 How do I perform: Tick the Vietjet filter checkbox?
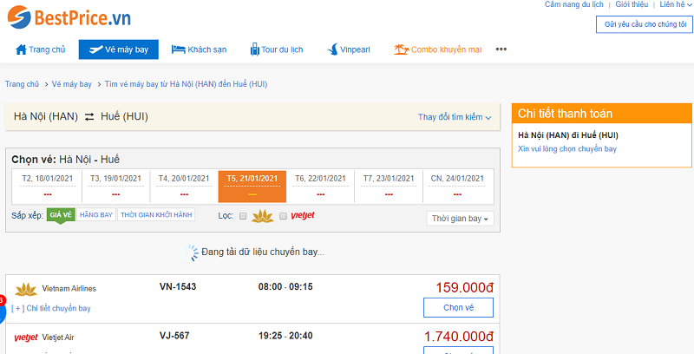[284, 216]
